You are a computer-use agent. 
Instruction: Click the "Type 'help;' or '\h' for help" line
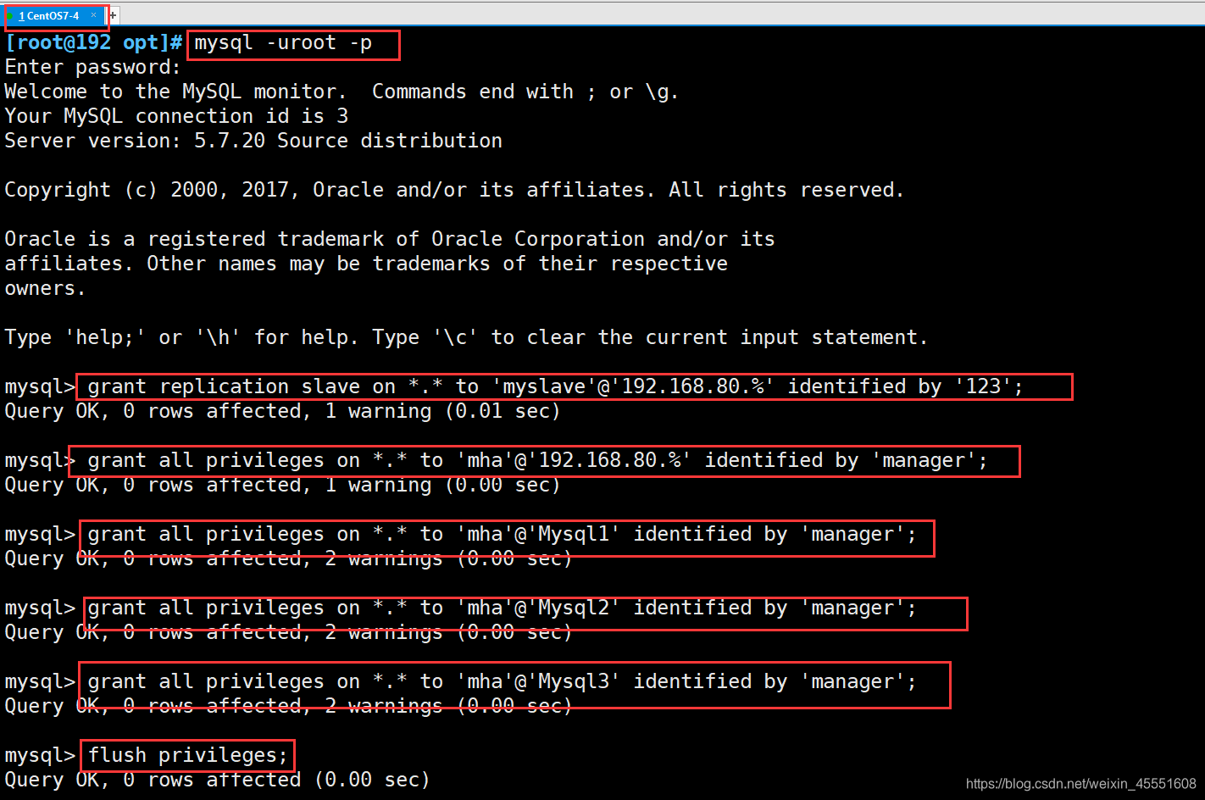(x=466, y=337)
